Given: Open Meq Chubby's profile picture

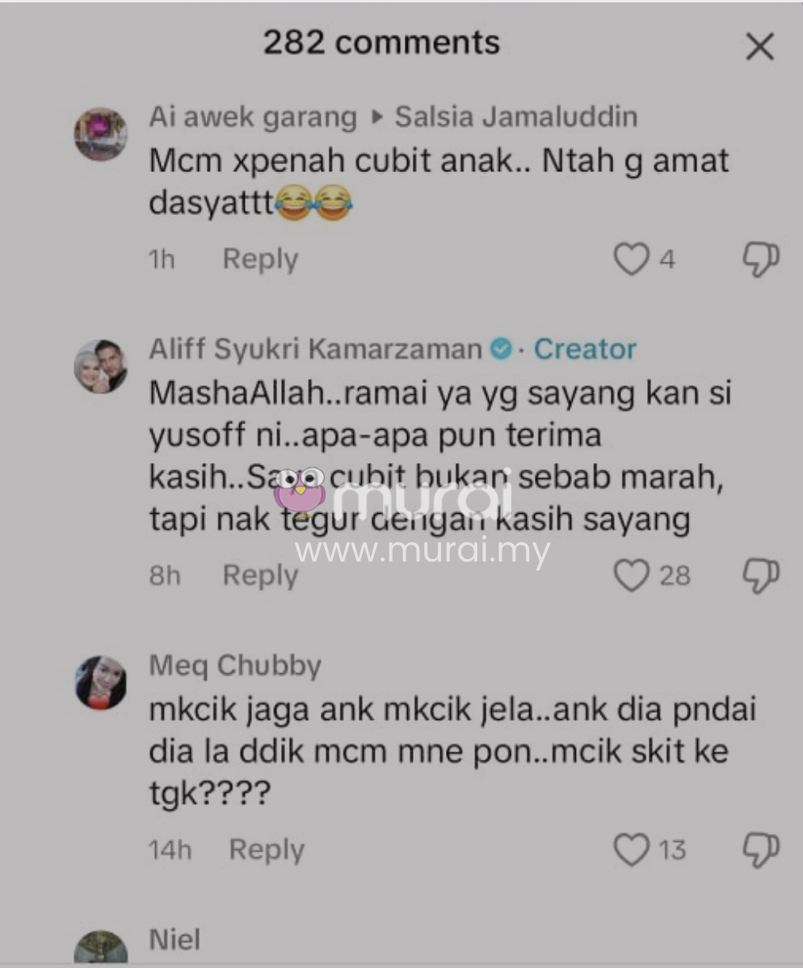Looking at the screenshot, I should (101, 683).
